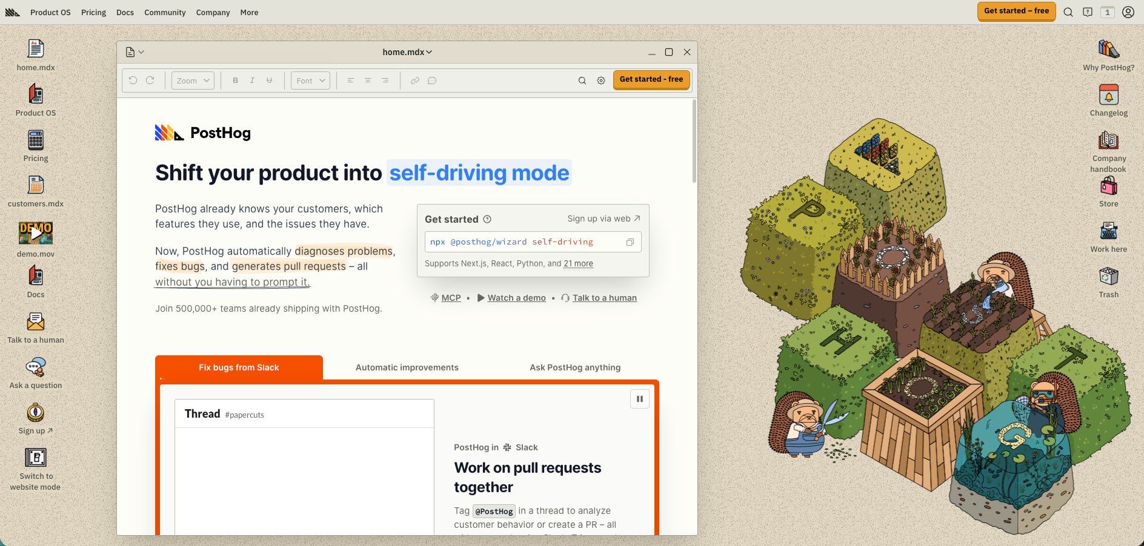This screenshot has width=1144, height=546.
Task: Open the home.mdx desktop icon
Action: point(36,49)
